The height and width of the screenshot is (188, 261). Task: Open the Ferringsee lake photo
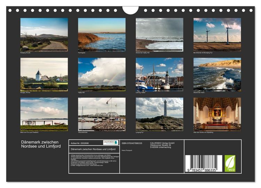pyautogui.click(x=102, y=34)
